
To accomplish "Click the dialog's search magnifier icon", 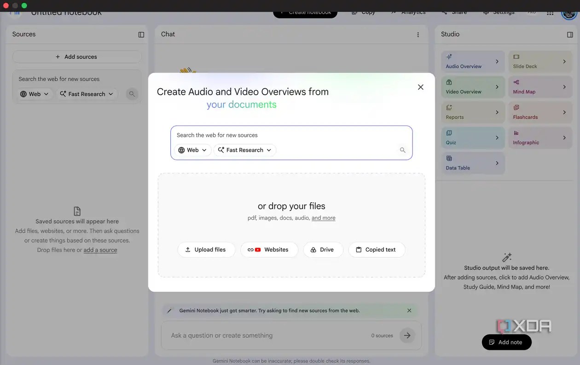I will (402, 150).
